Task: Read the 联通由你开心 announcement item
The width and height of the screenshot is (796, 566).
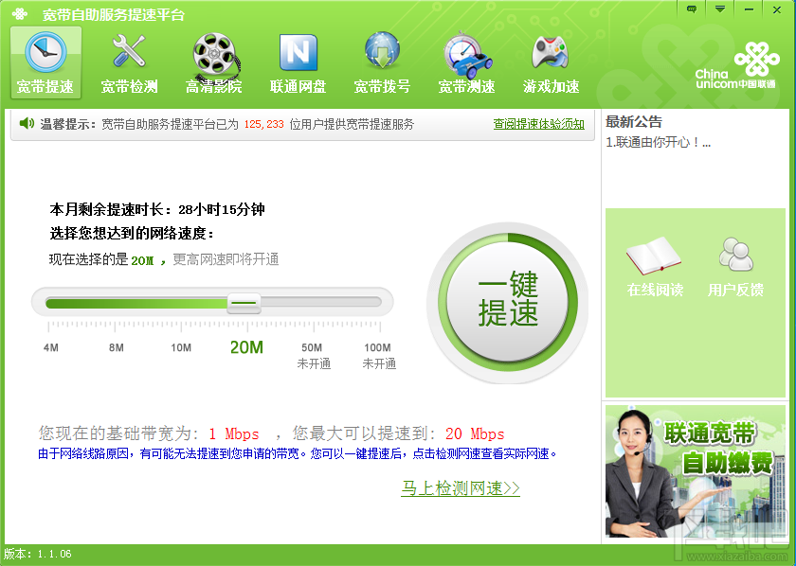Action: coord(658,143)
